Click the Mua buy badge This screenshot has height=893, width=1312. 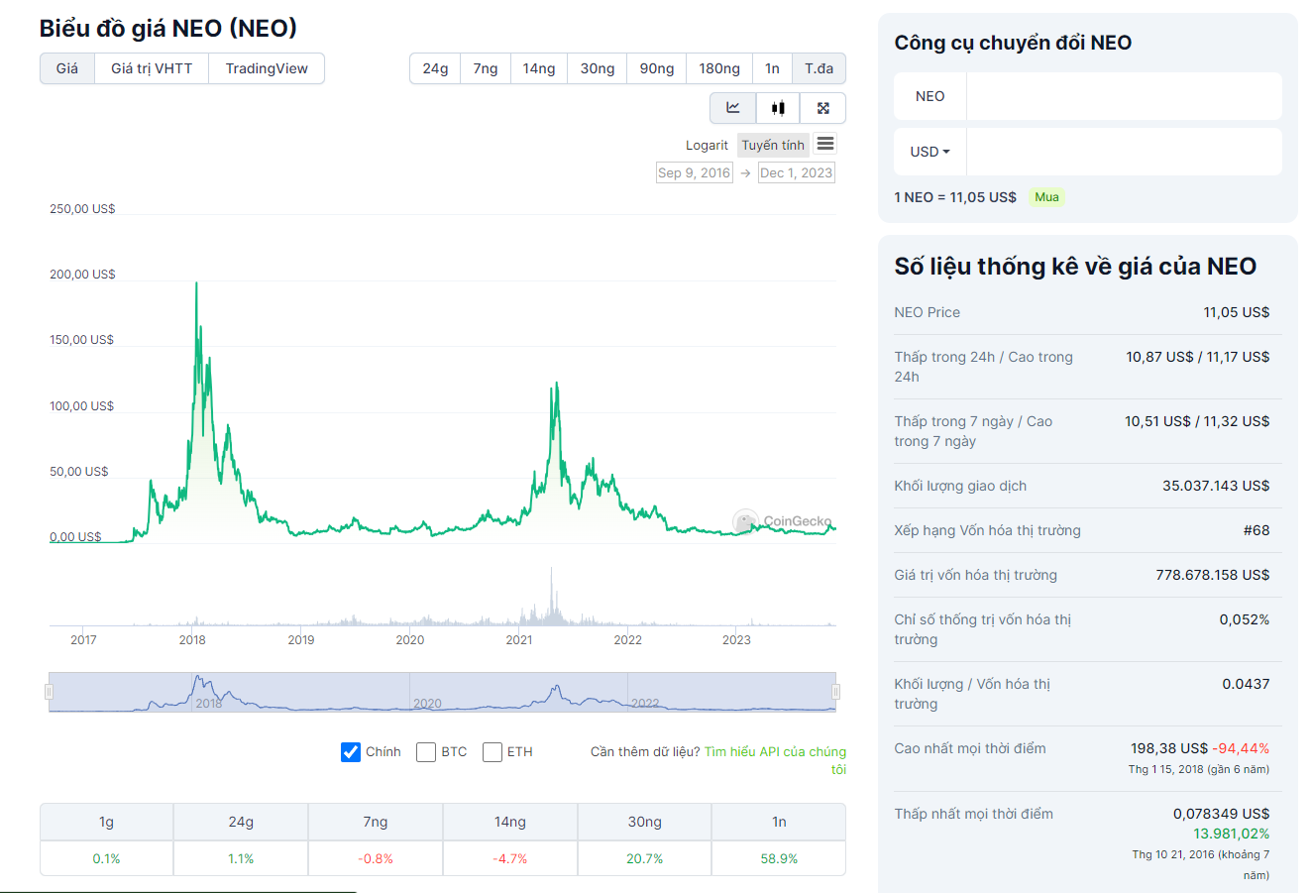pos(1046,197)
